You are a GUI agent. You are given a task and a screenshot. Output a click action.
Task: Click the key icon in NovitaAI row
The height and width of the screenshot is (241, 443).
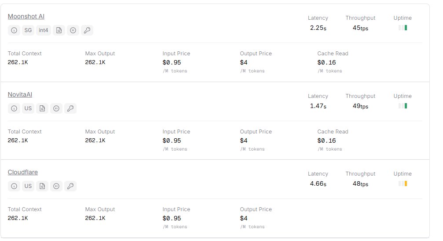70,108
